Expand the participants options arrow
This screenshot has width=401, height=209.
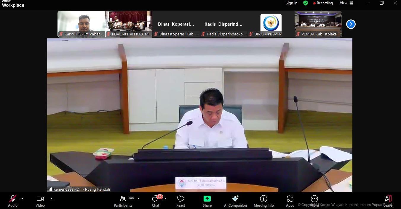[x=139, y=199]
